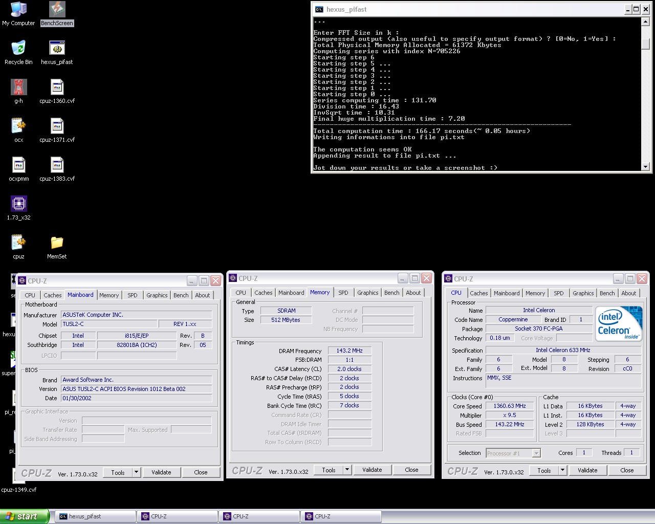Click Close button in Mainboard window
The height and width of the screenshot is (524, 655).
pyautogui.click(x=201, y=472)
